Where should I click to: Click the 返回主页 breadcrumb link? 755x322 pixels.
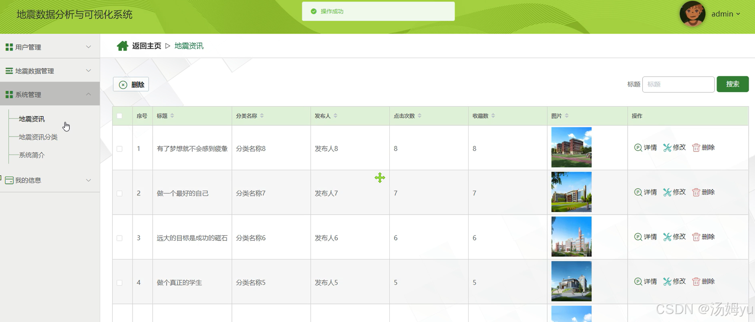click(147, 46)
